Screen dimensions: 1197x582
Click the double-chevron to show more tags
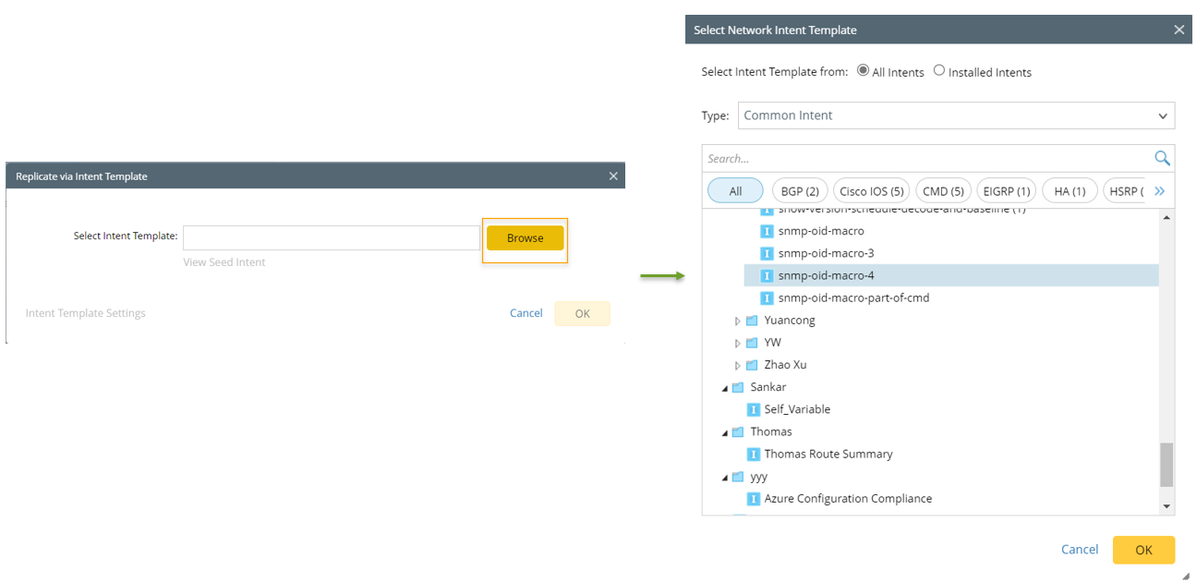point(1159,191)
